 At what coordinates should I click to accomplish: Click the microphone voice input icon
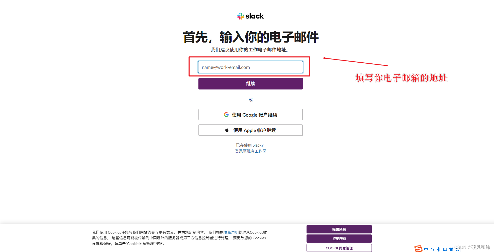[439, 249]
